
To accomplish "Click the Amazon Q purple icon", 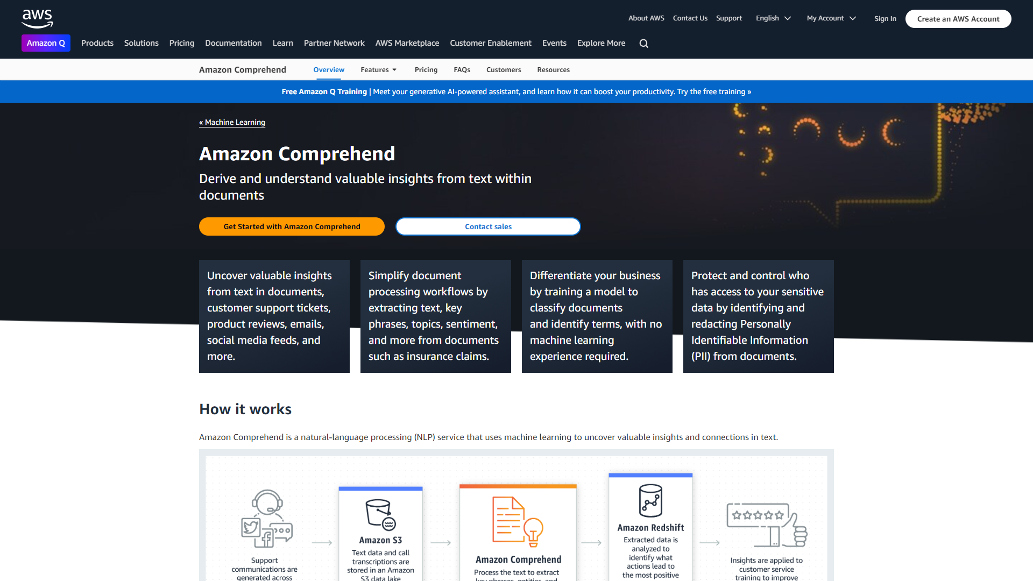I will pyautogui.click(x=46, y=42).
